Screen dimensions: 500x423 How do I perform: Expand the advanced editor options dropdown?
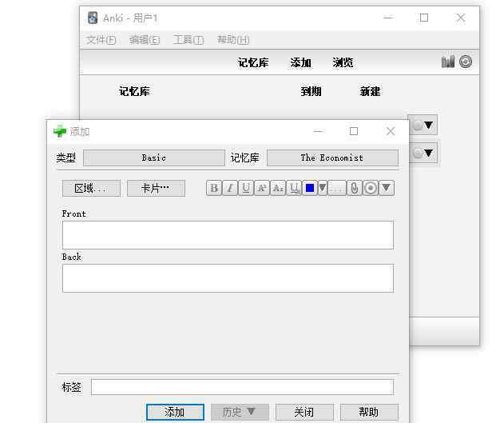click(387, 188)
